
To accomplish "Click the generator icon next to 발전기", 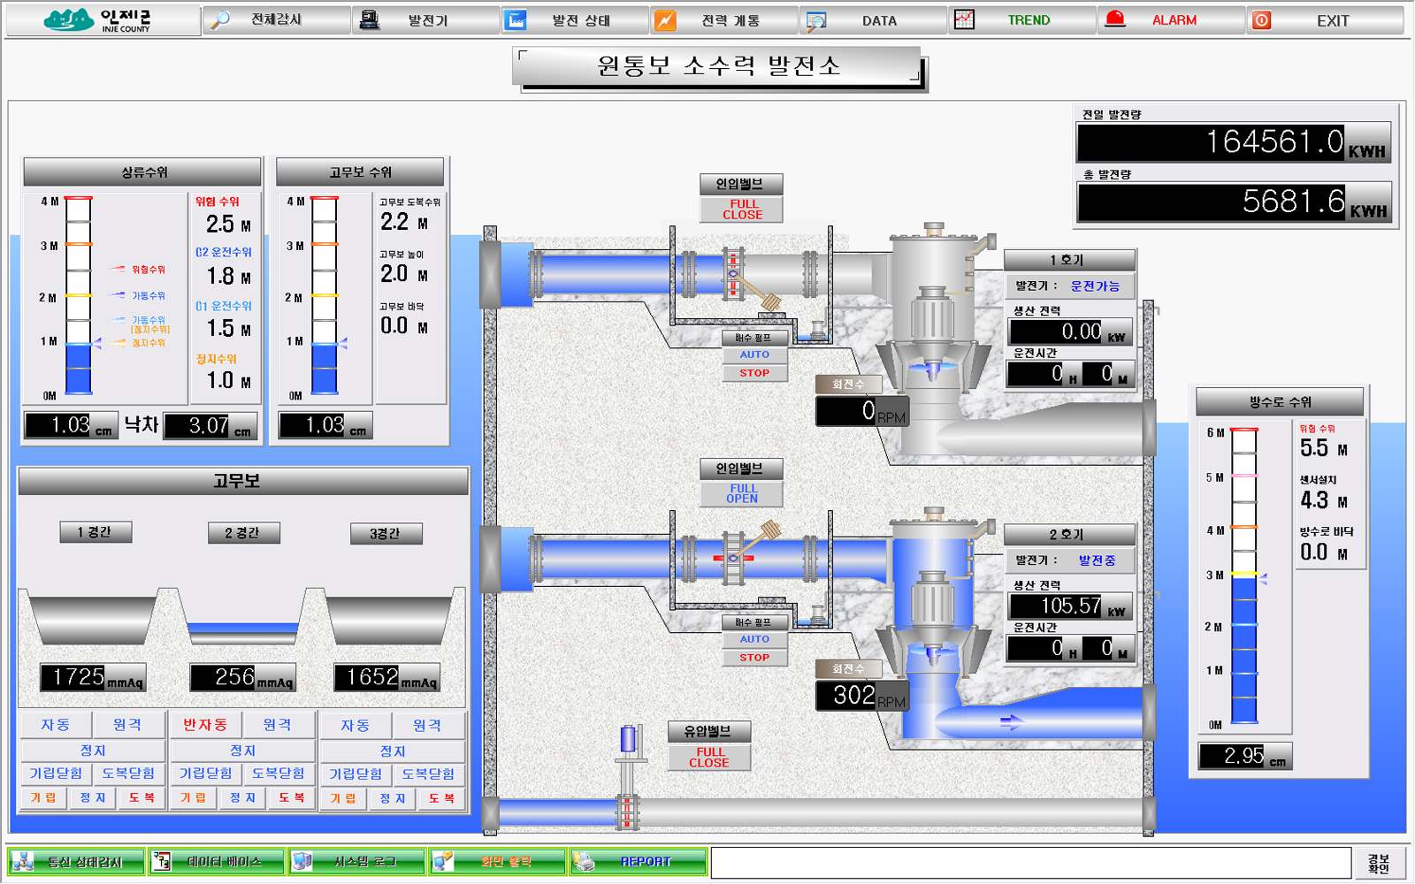I will pos(371,20).
